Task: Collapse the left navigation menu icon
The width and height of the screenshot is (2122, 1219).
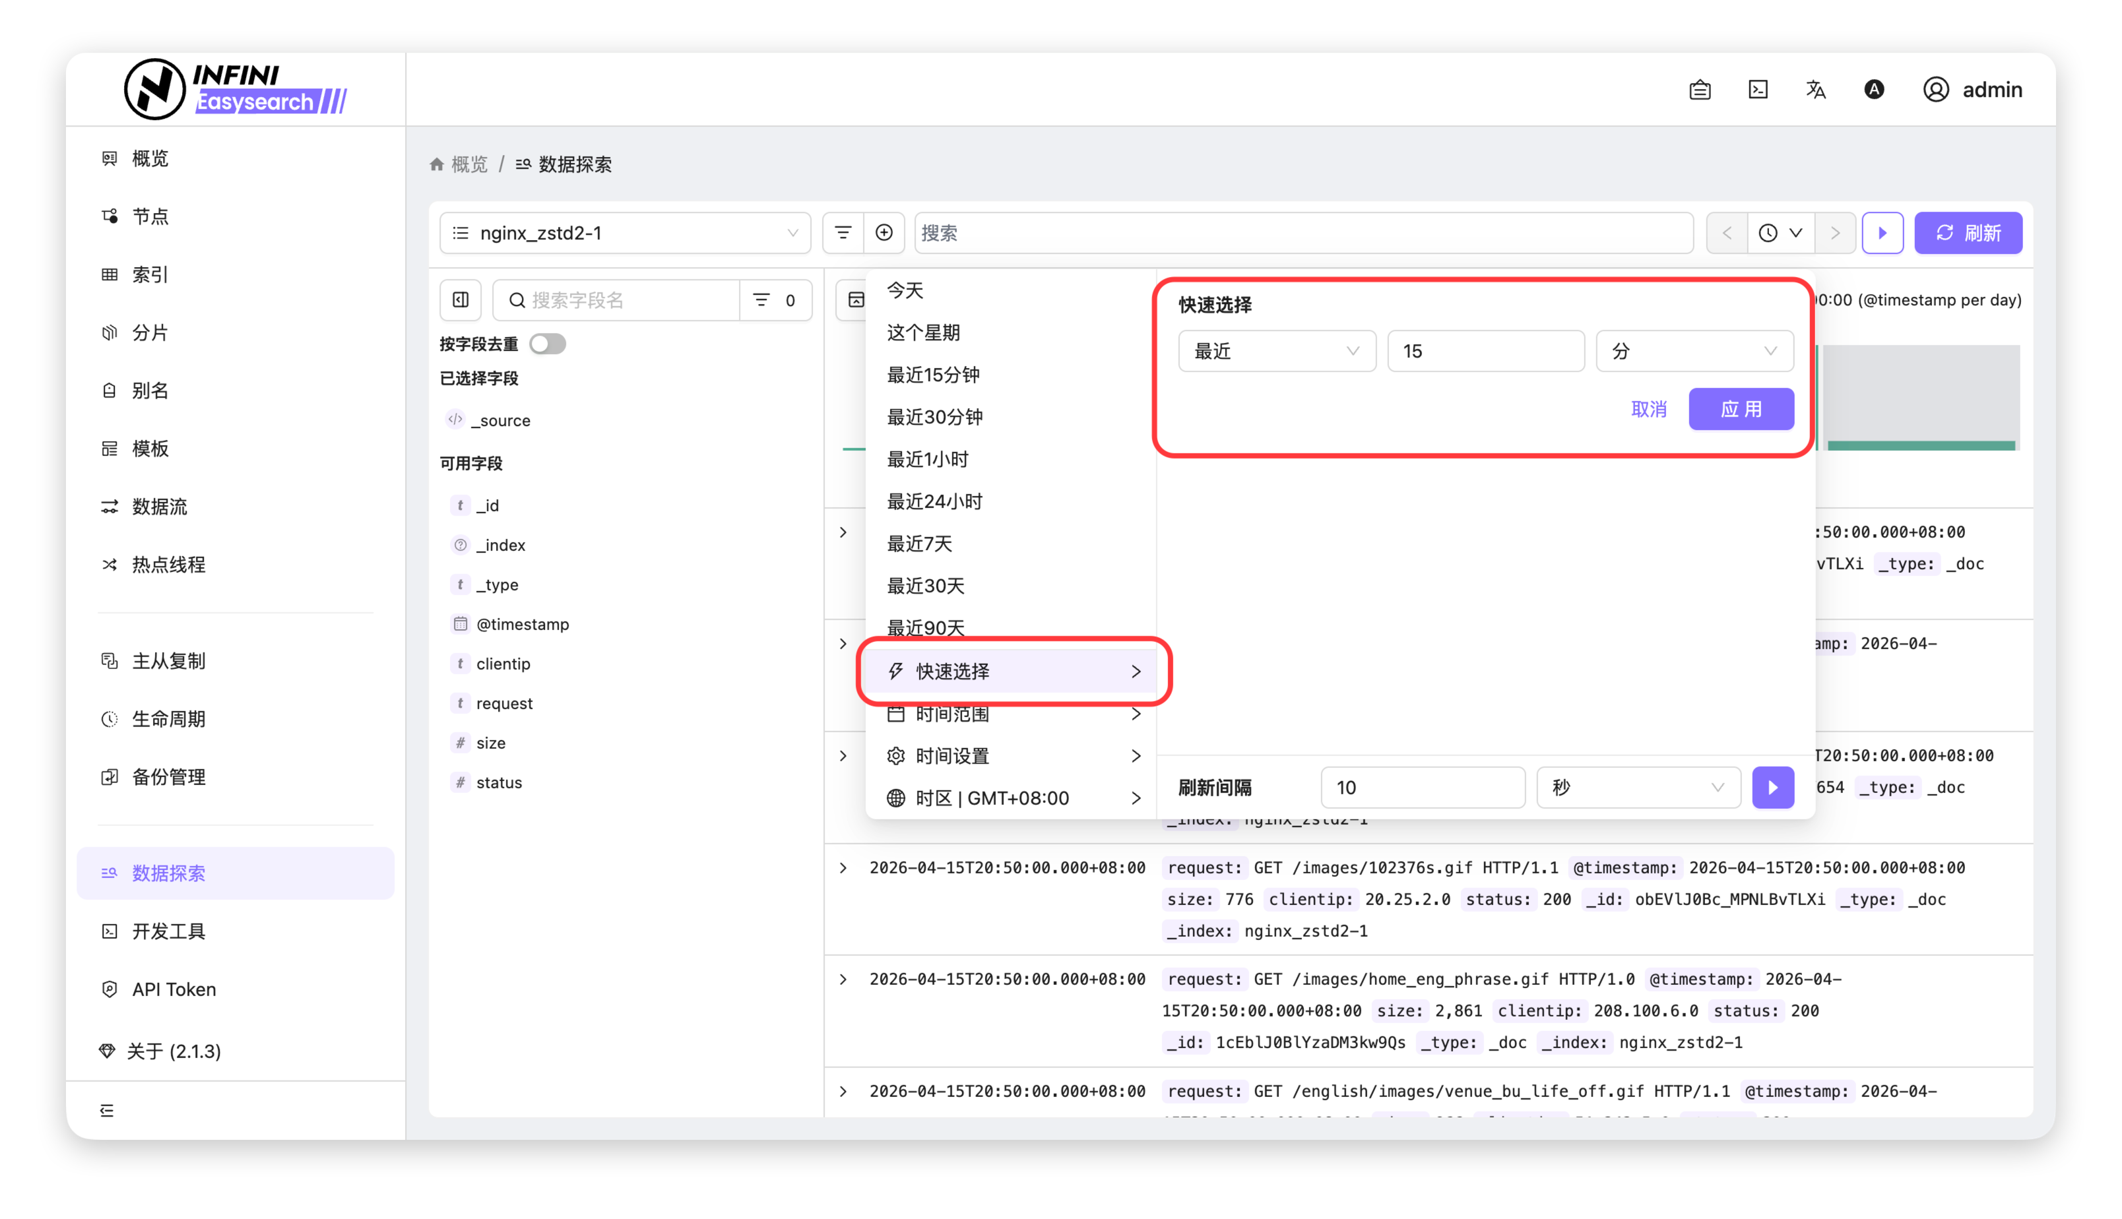Action: (x=107, y=1110)
